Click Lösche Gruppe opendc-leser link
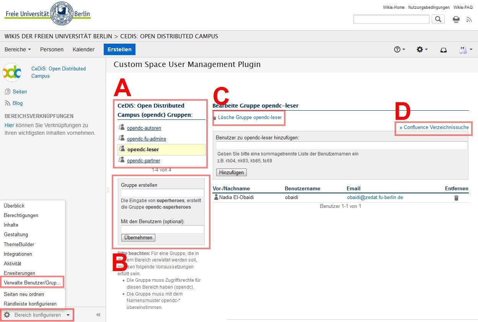This screenshot has height=322, width=478. pyautogui.click(x=250, y=117)
